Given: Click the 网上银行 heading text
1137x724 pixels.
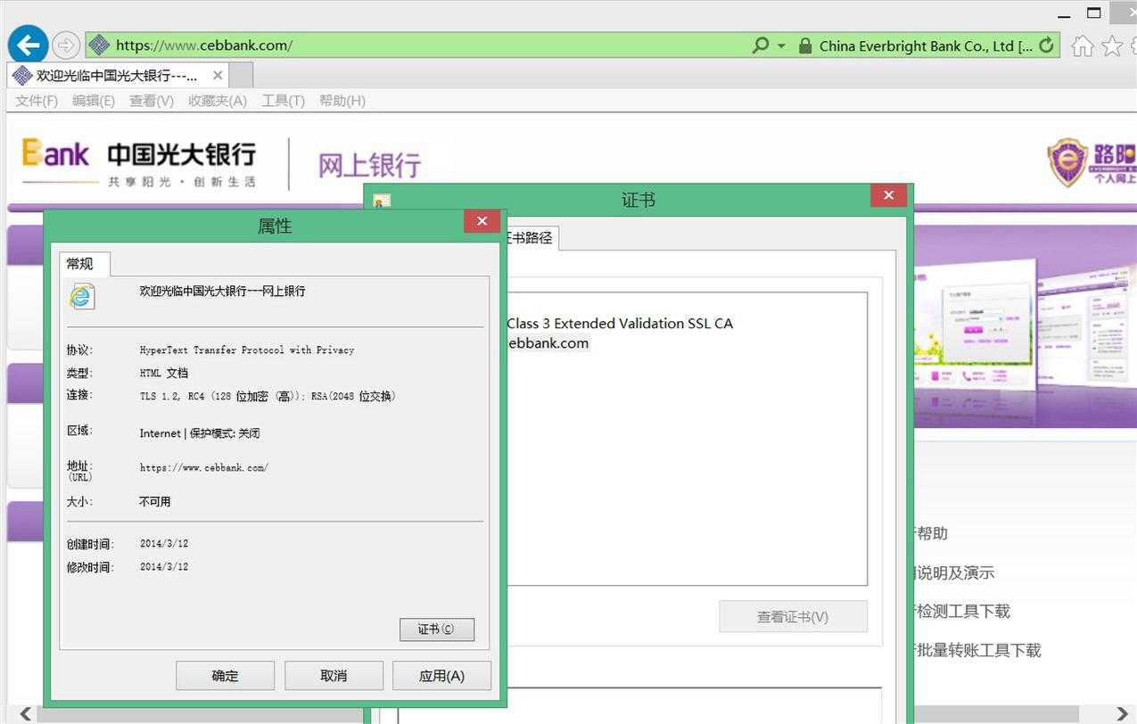Looking at the screenshot, I should coord(369,165).
